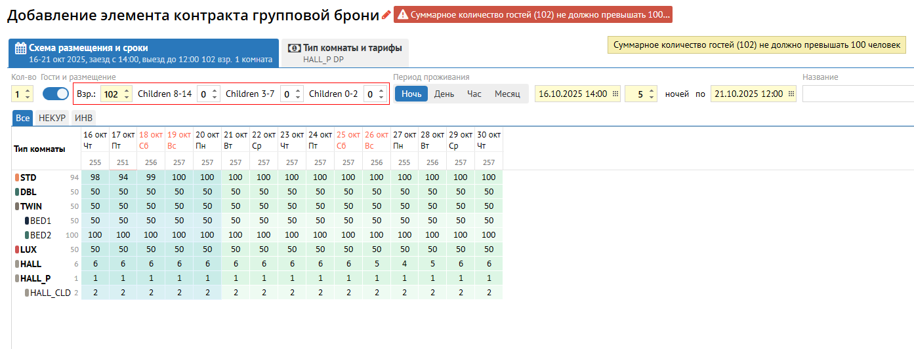Click the check-out date field 21.10.2025 12:00
The height and width of the screenshot is (349, 914).
[x=753, y=94]
